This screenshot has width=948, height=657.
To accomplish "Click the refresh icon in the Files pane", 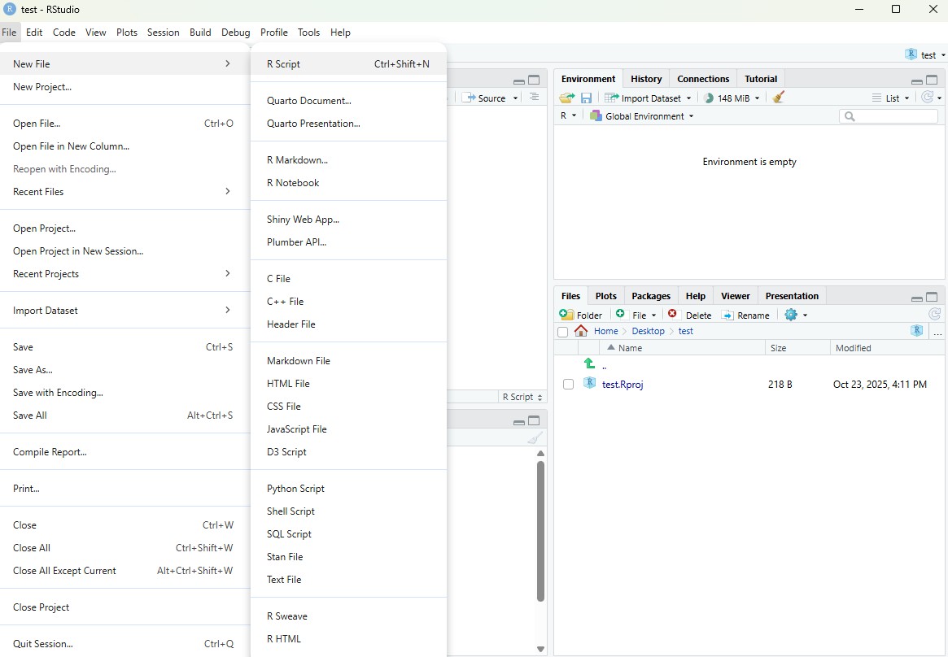I will click(934, 315).
